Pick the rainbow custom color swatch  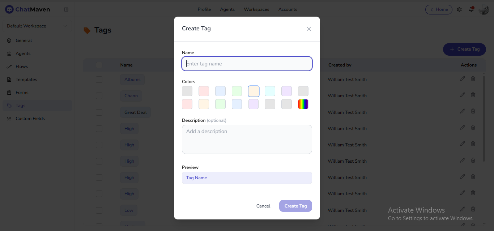[303, 104]
